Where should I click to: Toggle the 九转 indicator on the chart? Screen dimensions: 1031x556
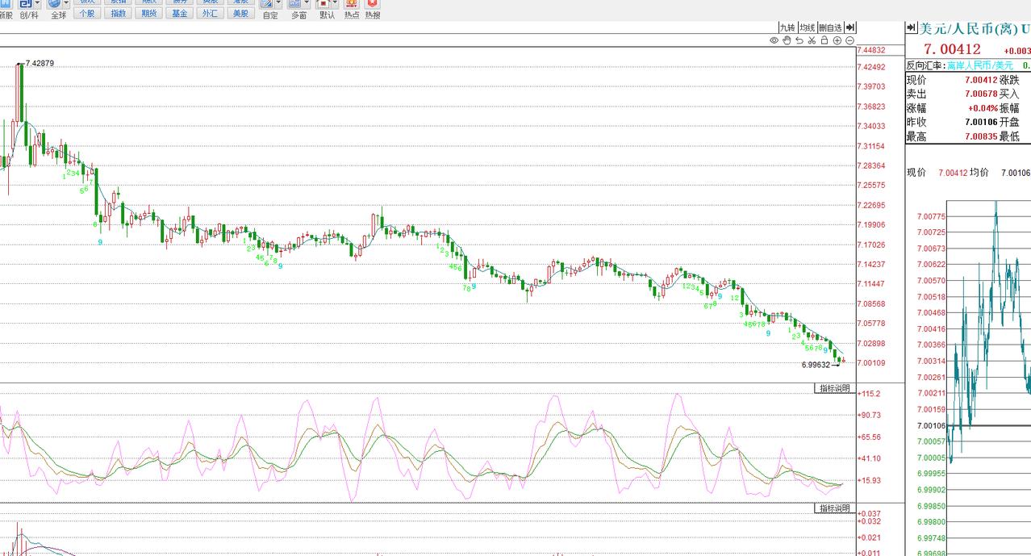pos(787,27)
